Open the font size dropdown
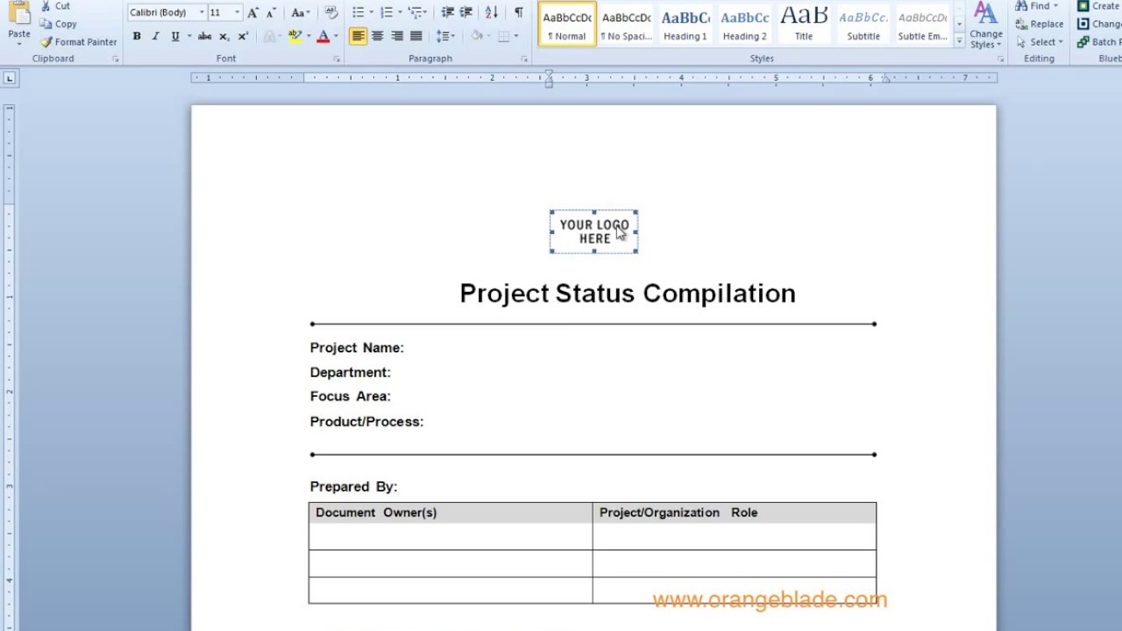This screenshot has width=1122, height=631. 236,12
